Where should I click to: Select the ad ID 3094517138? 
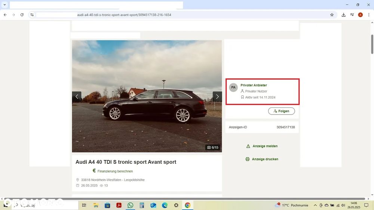[x=286, y=127]
